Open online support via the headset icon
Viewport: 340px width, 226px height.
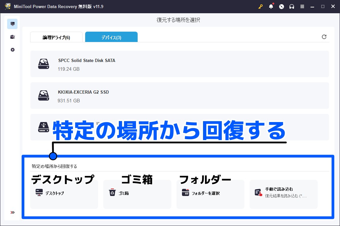pos(291,6)
